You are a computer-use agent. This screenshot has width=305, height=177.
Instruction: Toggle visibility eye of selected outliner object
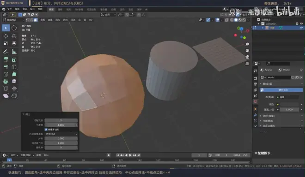[301, 28]
